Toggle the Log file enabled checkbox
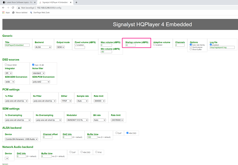This screenshot has height=165, width=238. click(x=211, y=45)
